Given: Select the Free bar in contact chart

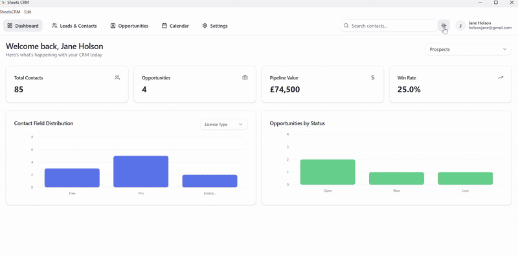Looking at the screenshot, I should point(72,178).
